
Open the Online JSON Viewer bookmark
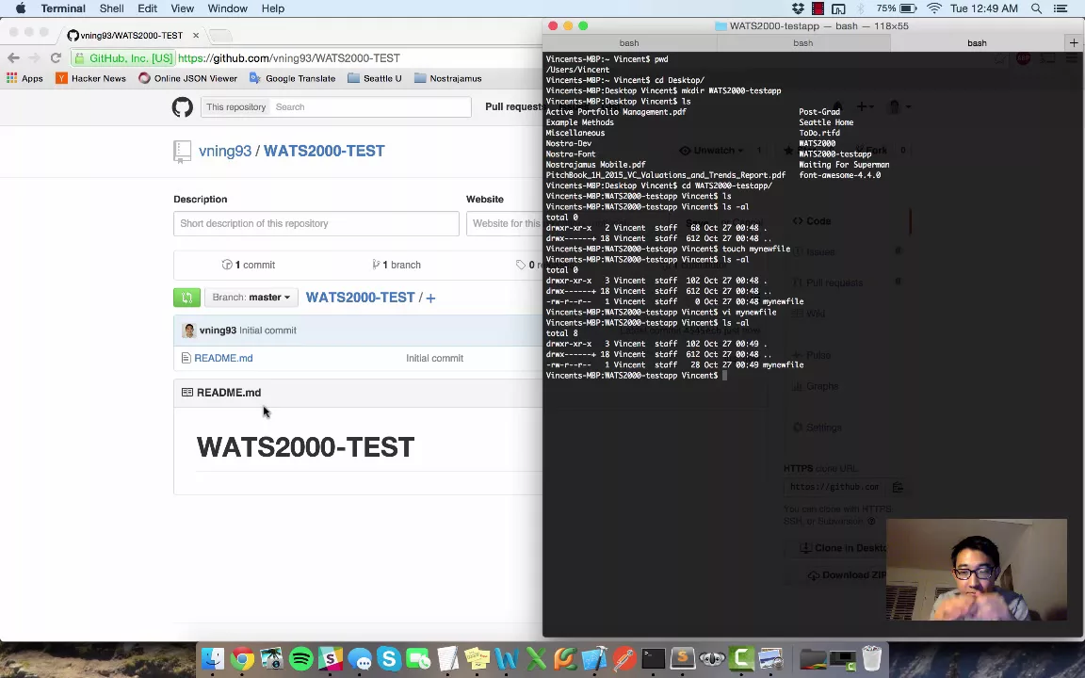187,78
